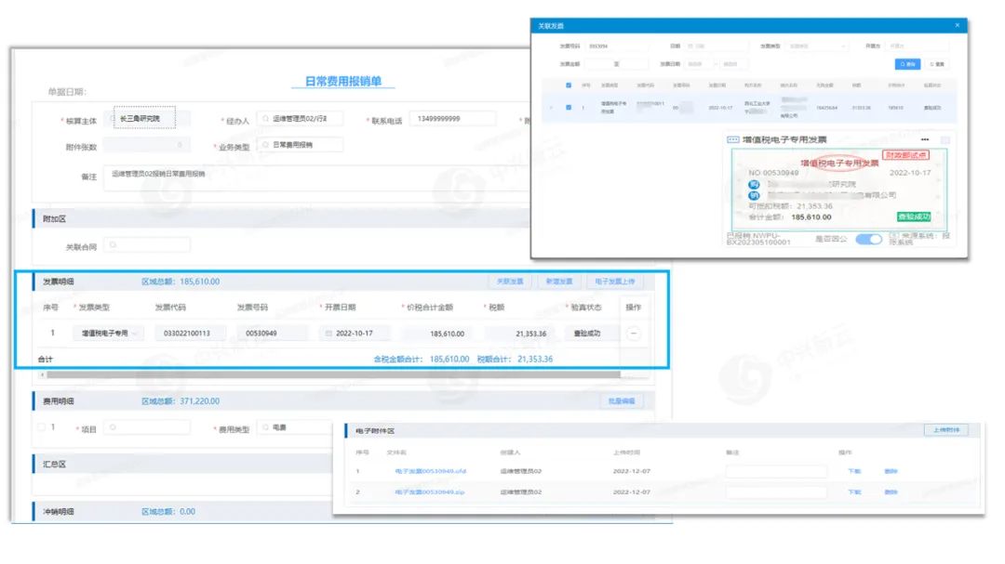Click the 附件张数 field
1005x564 pixels.
[x=147, y=146]
